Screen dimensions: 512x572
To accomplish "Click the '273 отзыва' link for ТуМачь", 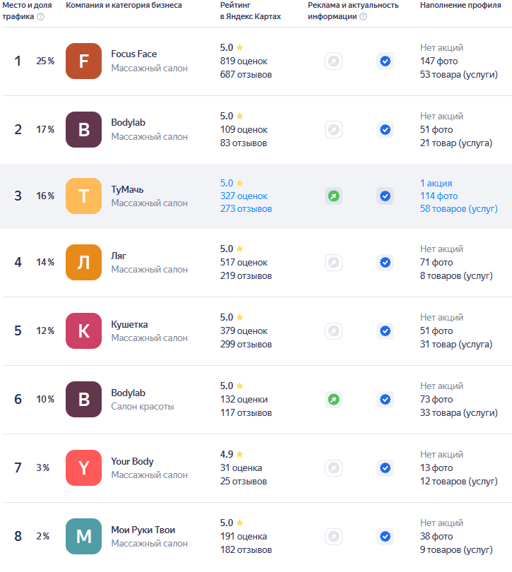I will pos(246,209).
